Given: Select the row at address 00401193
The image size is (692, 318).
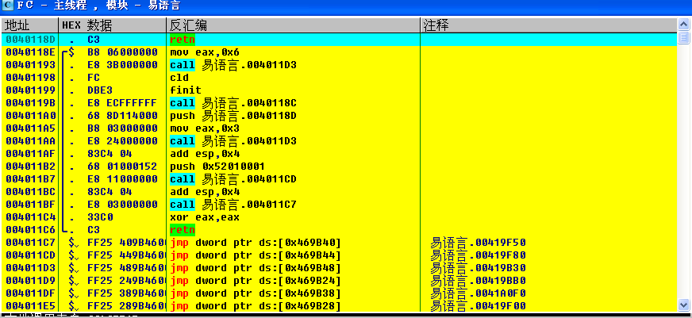Looking at the screenshot, I should pyautogui.click(x=339, y=65).
